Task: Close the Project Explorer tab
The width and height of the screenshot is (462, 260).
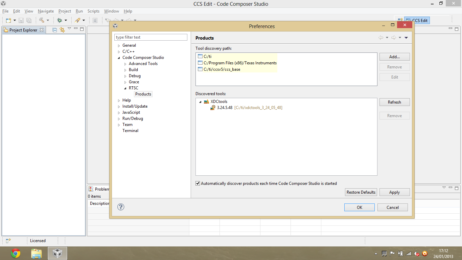Action: (42, 30)
